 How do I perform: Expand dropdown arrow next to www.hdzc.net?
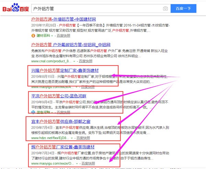tap(72, 138)
